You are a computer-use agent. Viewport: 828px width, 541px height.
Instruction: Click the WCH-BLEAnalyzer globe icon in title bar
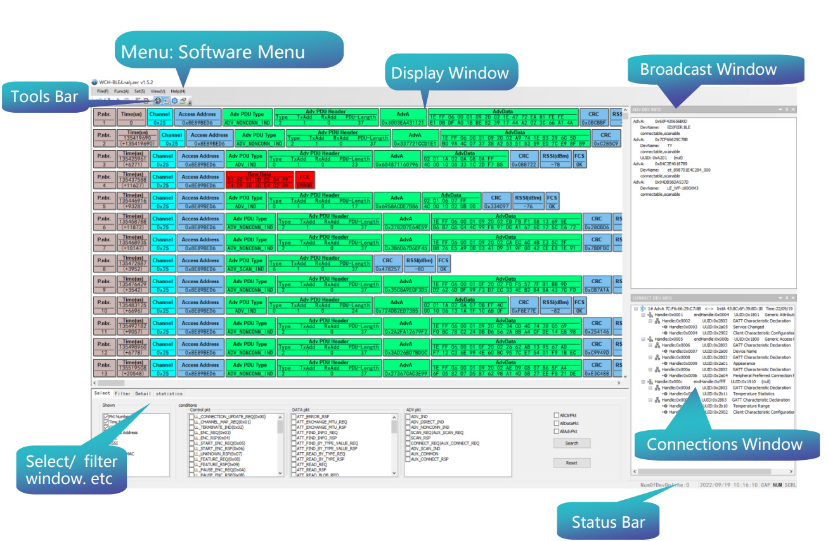coord(95,82)
